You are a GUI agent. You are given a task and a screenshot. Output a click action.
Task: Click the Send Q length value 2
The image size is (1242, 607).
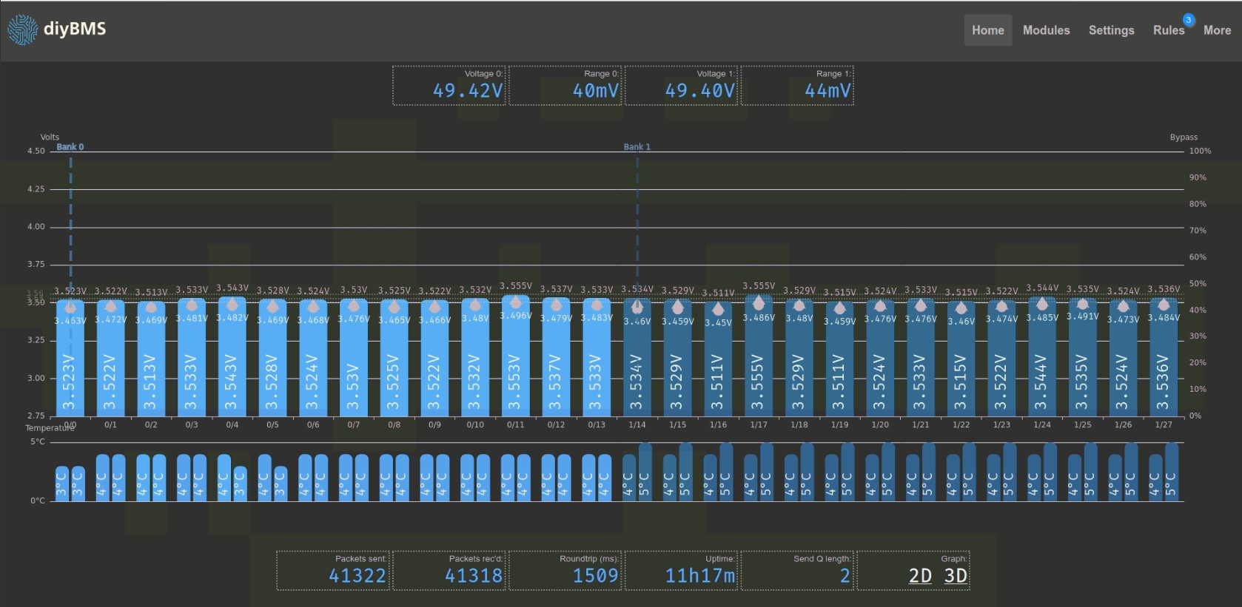pyautogui.click(x=845, y=575)
